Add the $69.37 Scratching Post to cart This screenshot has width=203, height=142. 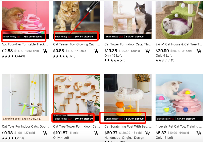coord(148,133)
